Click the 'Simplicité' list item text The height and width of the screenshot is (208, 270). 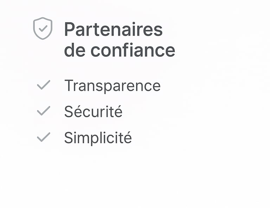[98, 138]
